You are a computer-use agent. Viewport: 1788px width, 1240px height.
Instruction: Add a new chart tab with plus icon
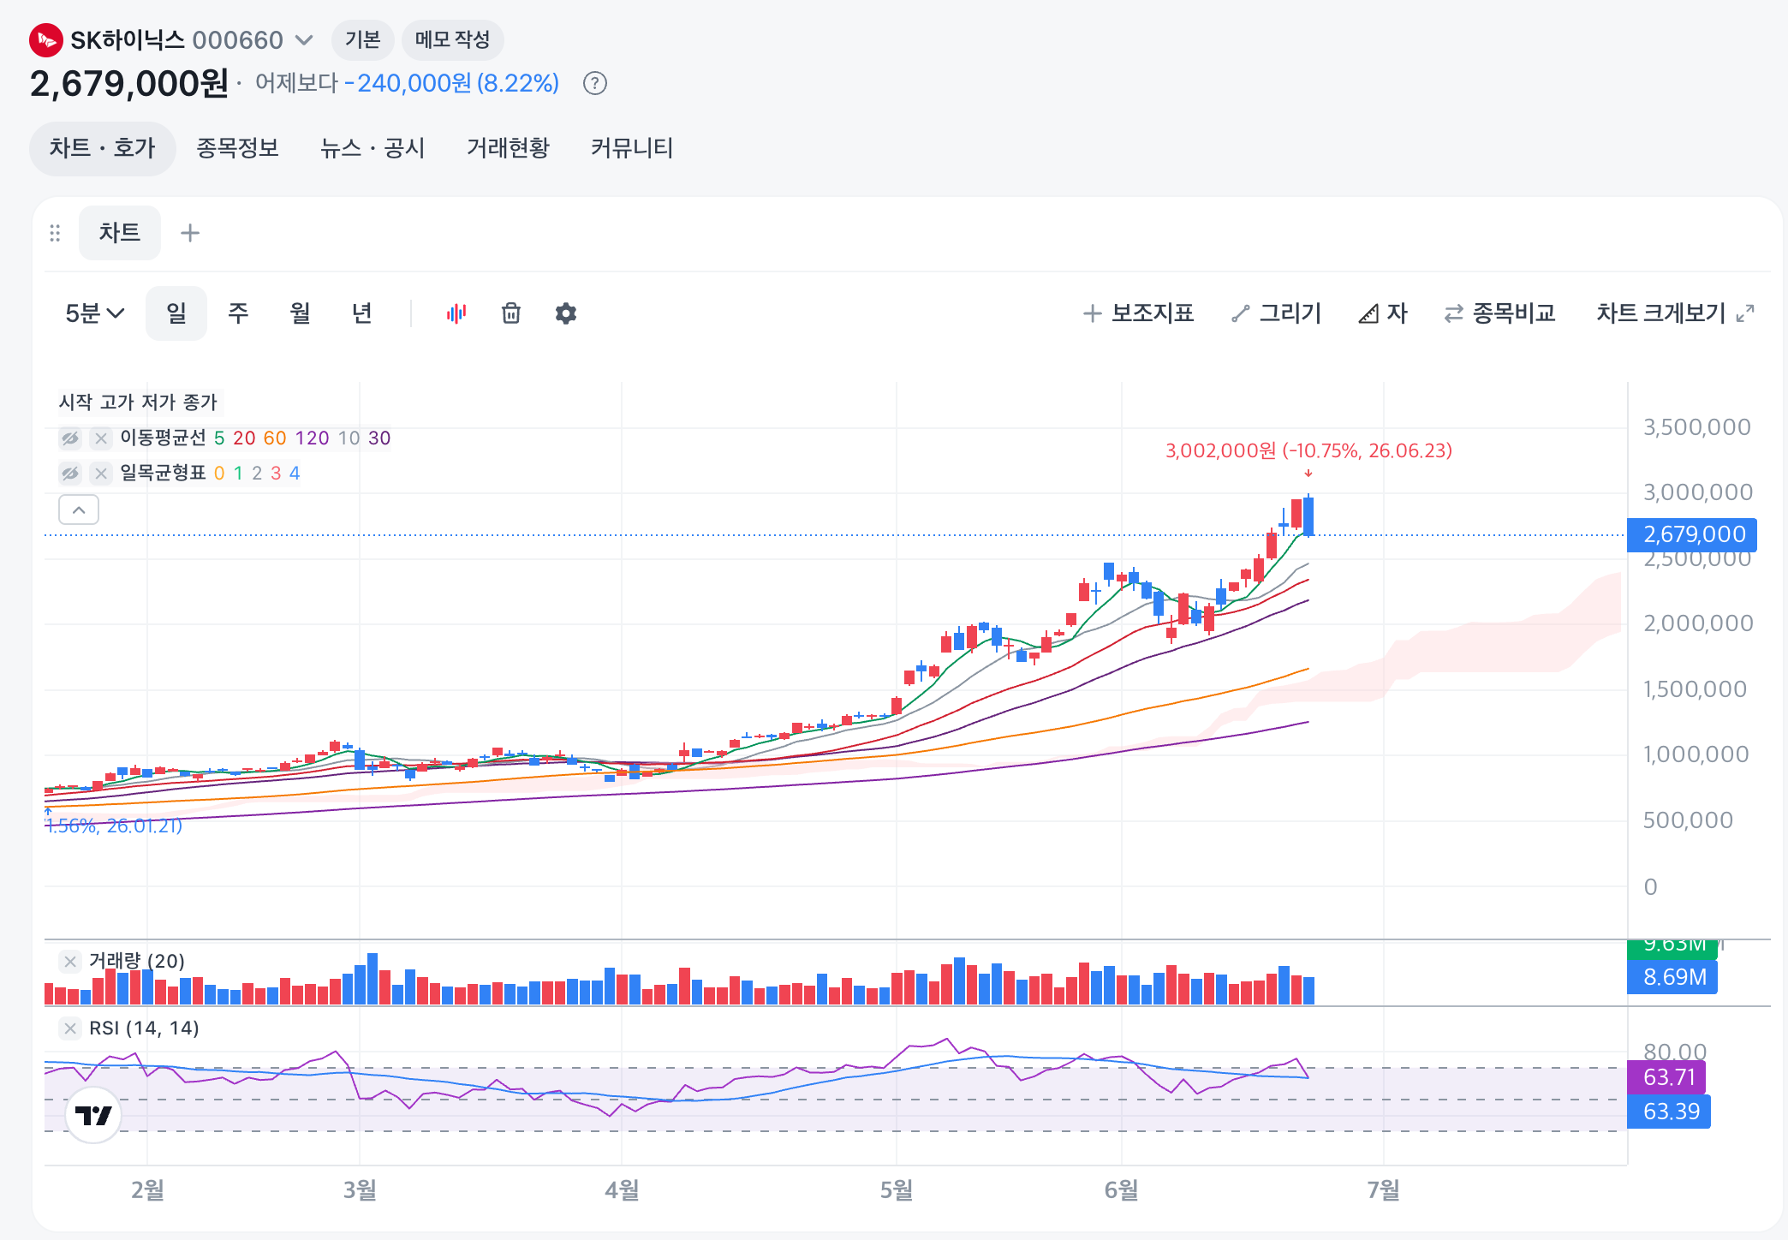point(190,233)
